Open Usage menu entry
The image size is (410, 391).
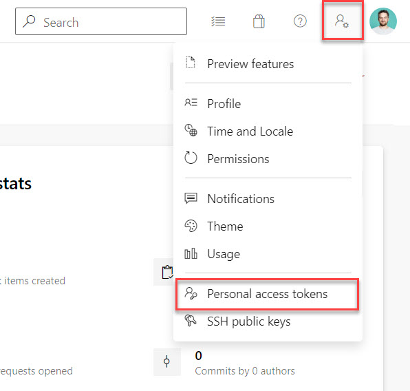point(268,254)
